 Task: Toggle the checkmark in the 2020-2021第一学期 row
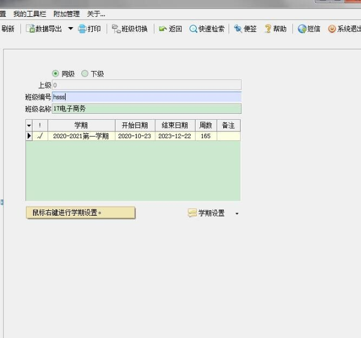[40, 136]
